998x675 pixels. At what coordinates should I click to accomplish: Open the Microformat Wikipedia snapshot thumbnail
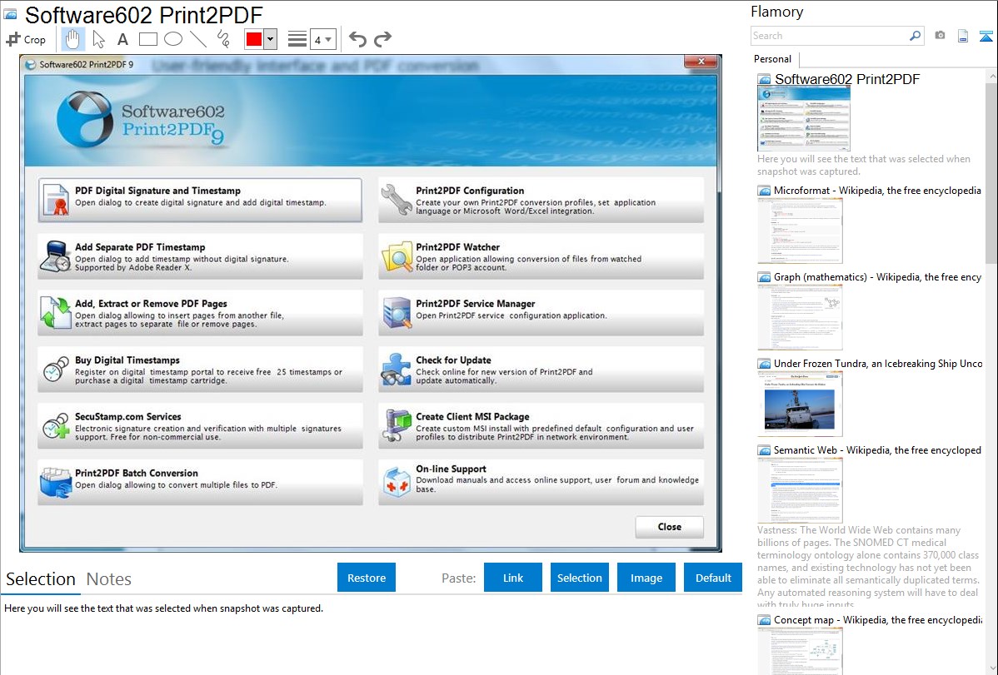(x=800, y=231)
